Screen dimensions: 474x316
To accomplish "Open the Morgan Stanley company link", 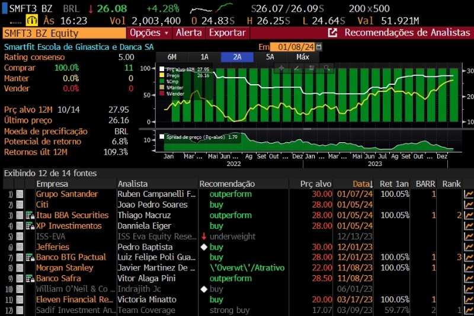I will pos(65,268).
